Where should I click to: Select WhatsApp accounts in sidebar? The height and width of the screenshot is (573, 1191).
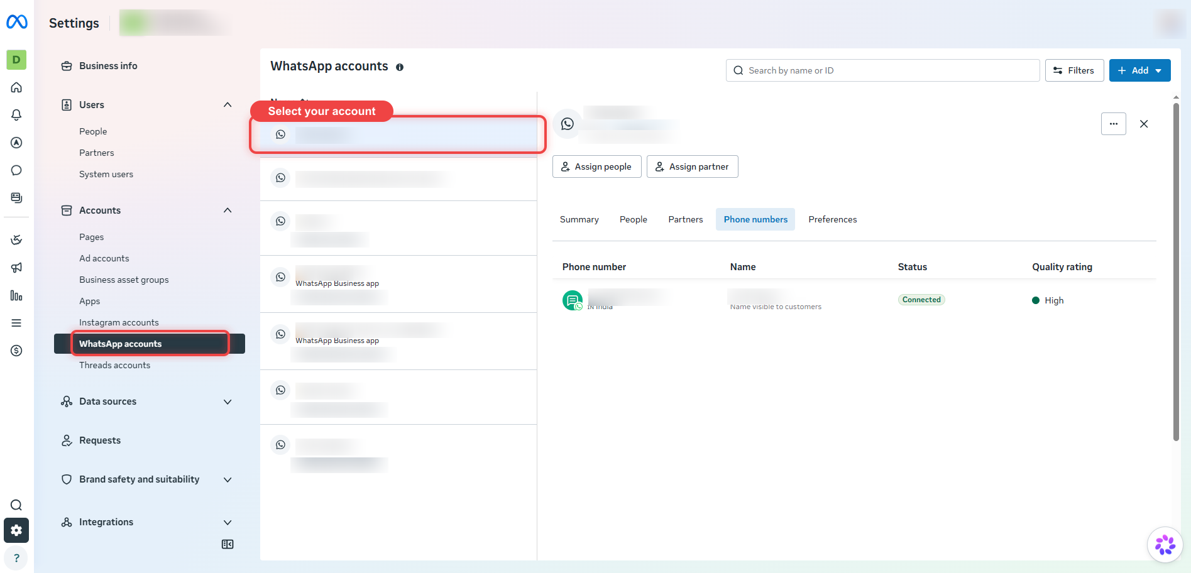pos(150,344)
